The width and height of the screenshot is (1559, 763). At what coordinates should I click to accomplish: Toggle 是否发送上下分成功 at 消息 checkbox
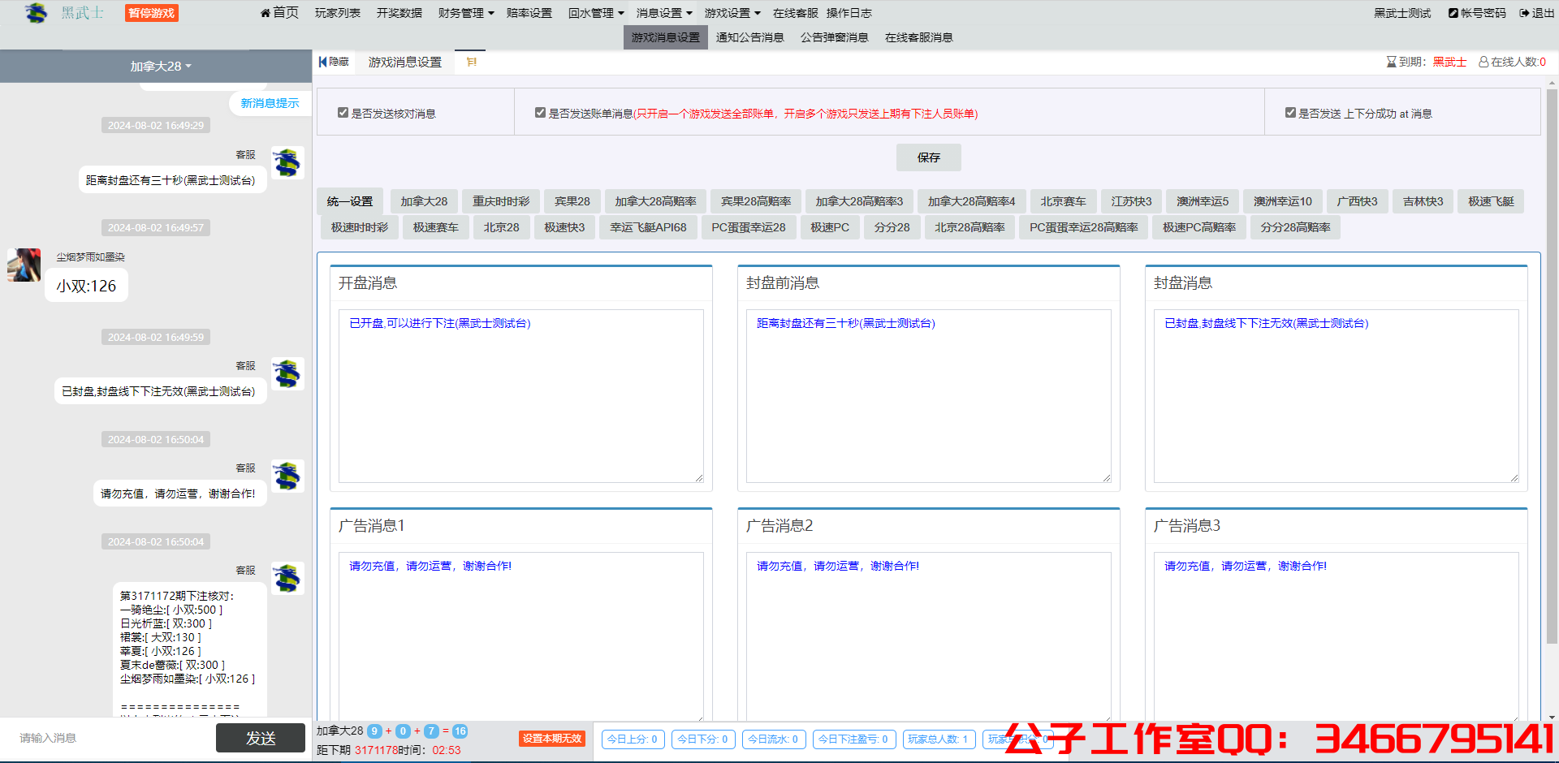(1290, 113)
